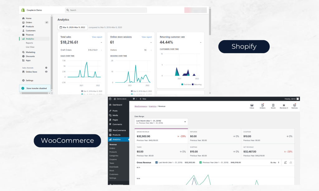Add sales channel with plus icon
The image size is (319, 191).
[x=46, y=68]
